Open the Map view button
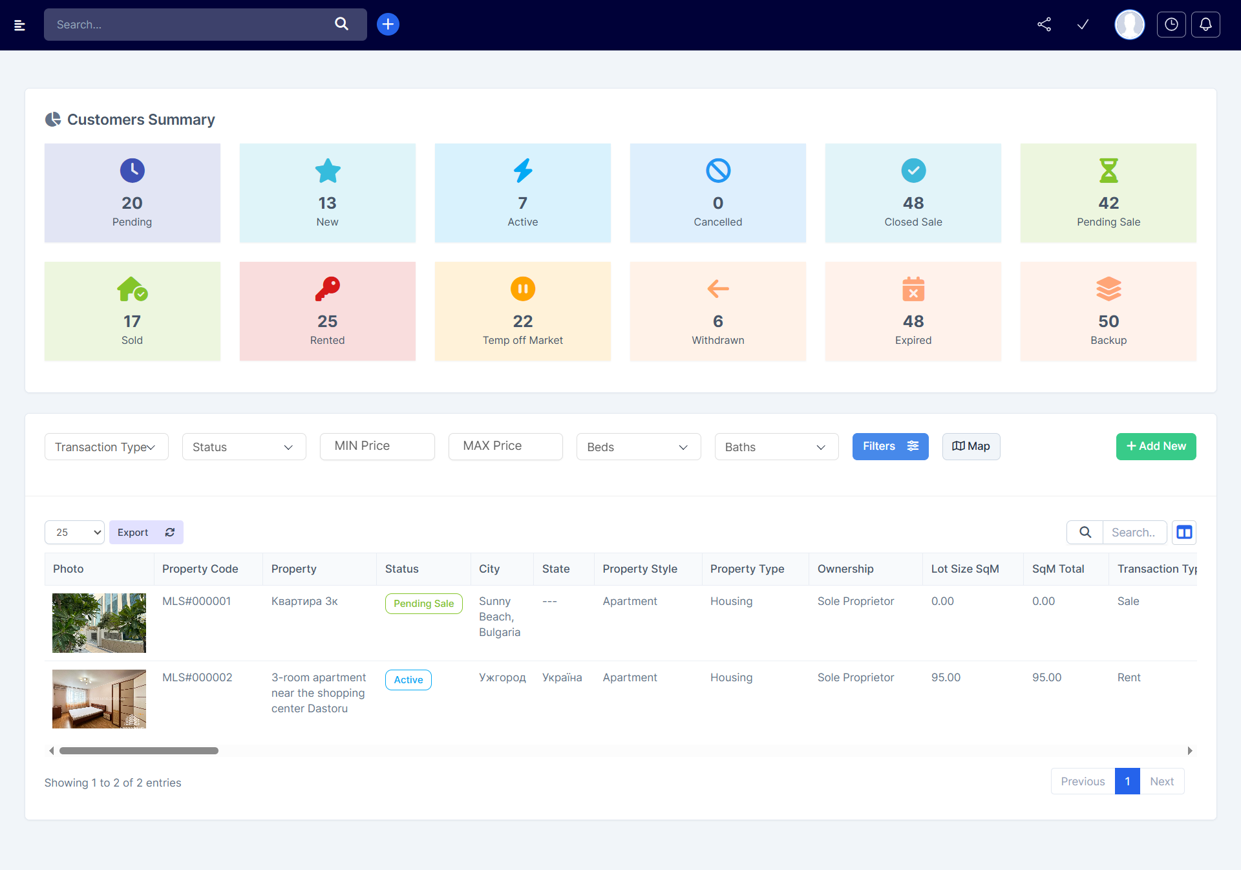 click(971, 447)
